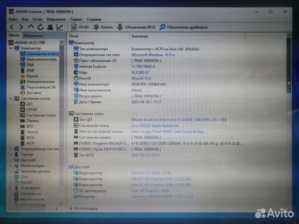Viewport: 299px width, 224px height.
Task: Open Обновления BIOS from the toolbar
Action: click(x=136, y=27)
